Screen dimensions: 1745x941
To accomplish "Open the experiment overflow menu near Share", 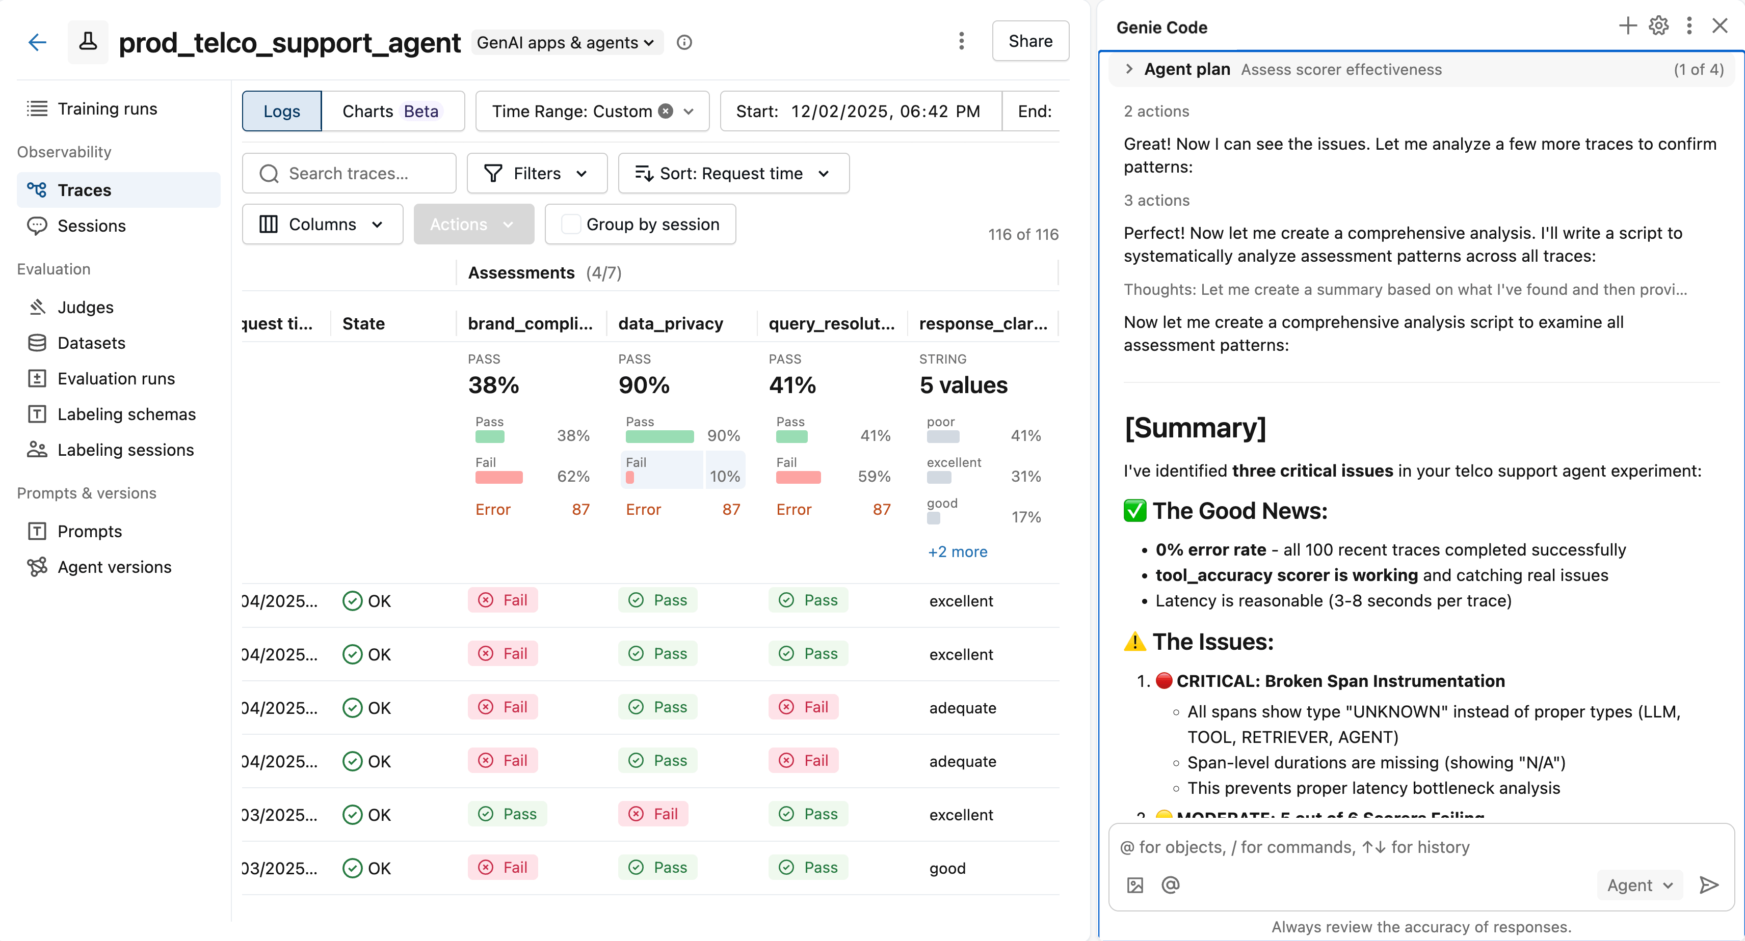I will [961, 41].
